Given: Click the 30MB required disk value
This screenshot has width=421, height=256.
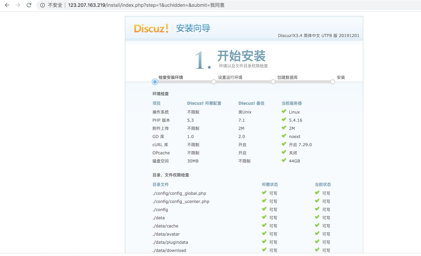Looking at the screenshot, I should click(x=193, y=161).
